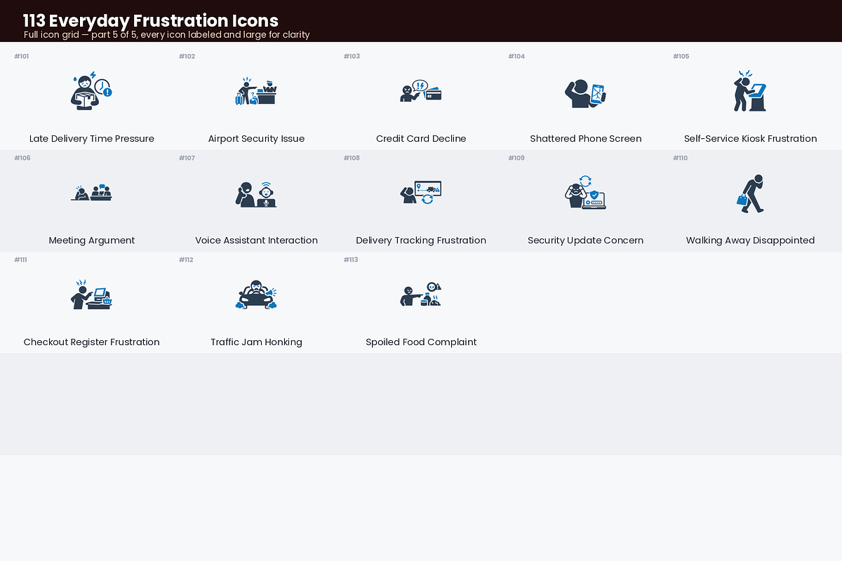
Task: Click the #105 number tag
Action: point(681,56)
